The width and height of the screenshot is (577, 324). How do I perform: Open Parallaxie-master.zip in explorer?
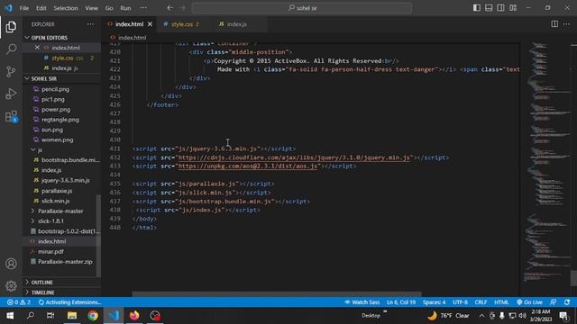click(x=65, y=262)
